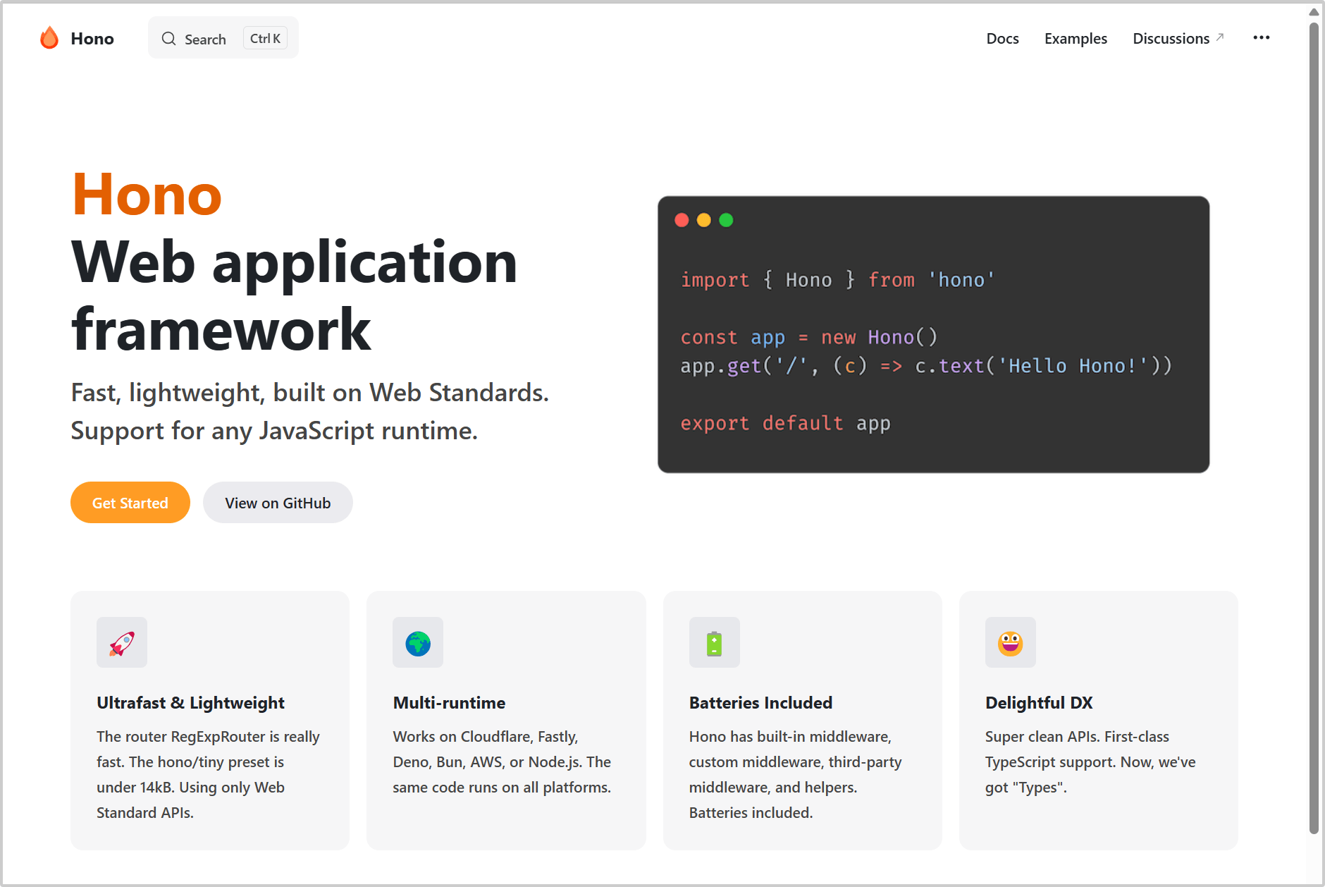Click the Hono flame logo icon
Image resolution: width=1325 pixels, height=887 pixels.
49,38
